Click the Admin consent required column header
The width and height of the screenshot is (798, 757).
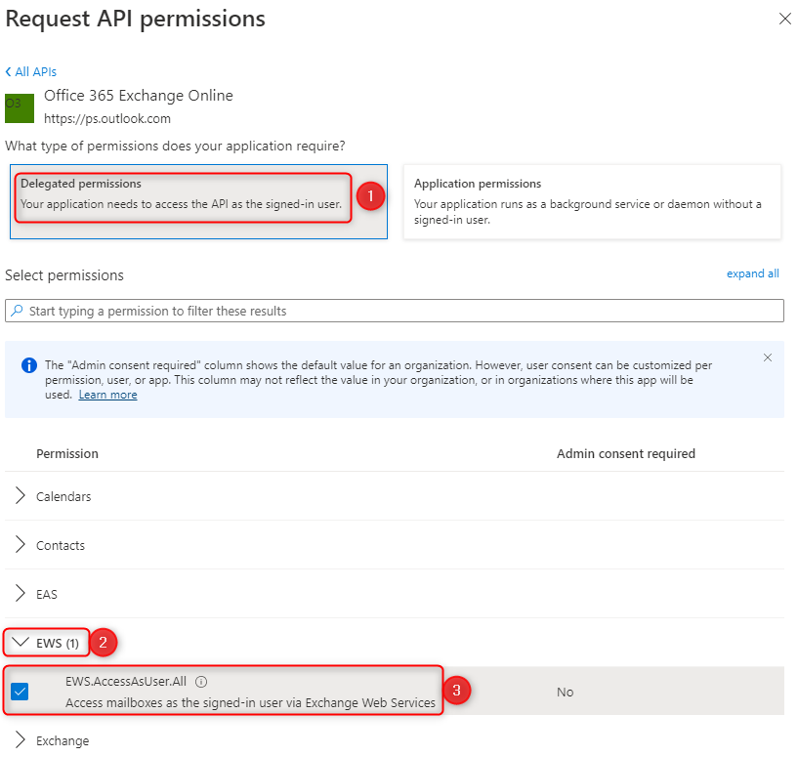coord(625,453)
